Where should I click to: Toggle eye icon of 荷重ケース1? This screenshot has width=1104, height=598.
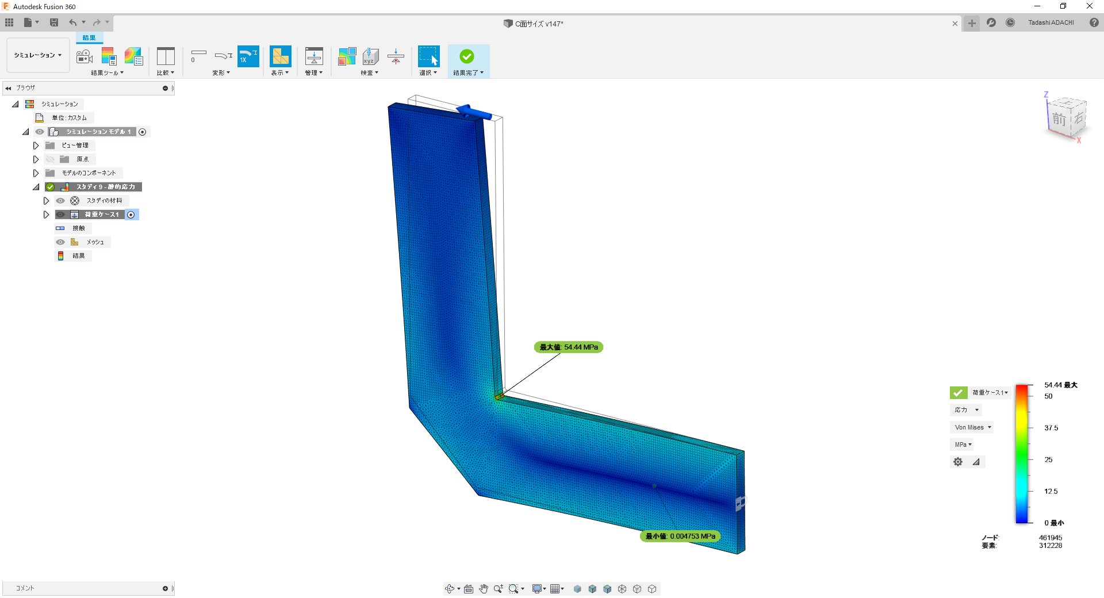tap(60, 214)
